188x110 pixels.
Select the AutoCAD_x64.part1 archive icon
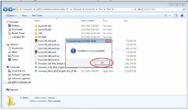click(36, 41)
